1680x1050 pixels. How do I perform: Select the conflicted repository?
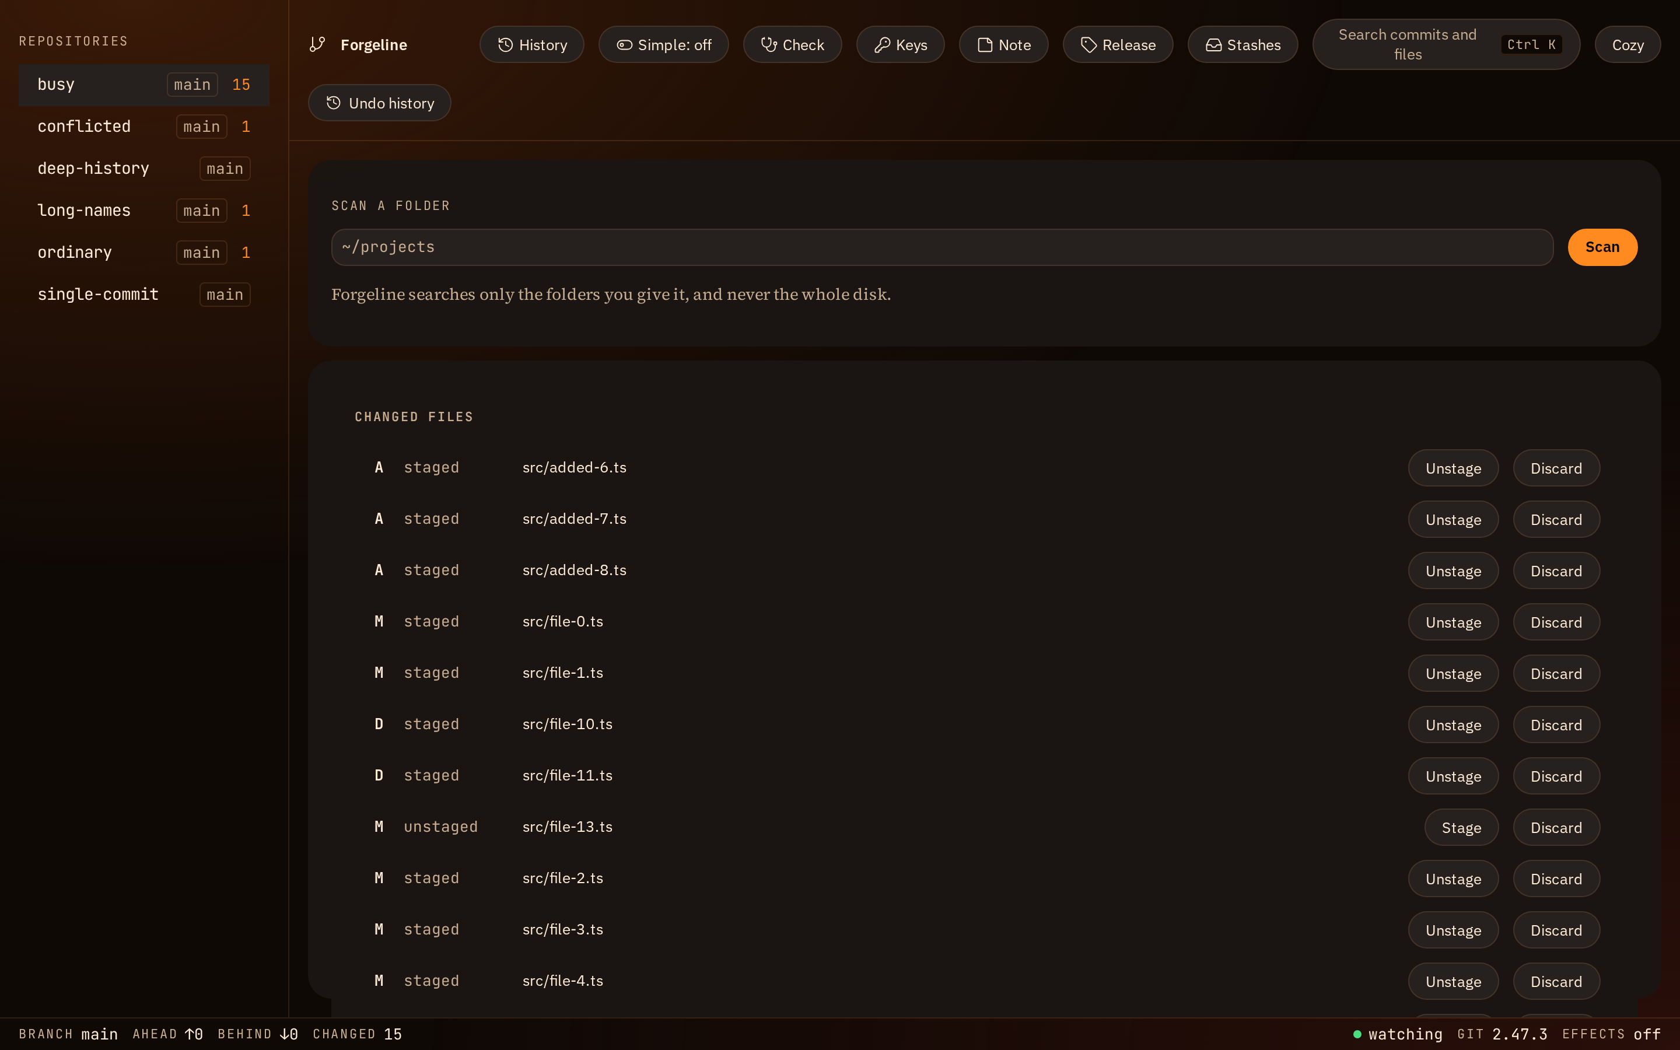(143, 127)
